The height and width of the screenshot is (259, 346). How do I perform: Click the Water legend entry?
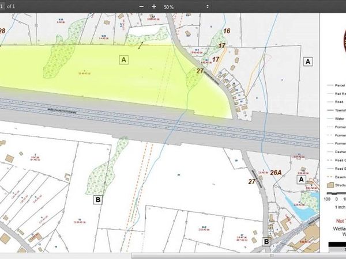point(336,119)
